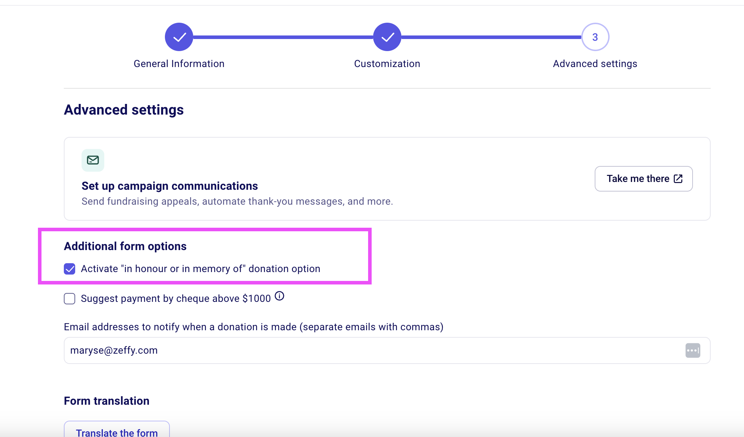Click the progress line between steps one and two

pos(283,37)
